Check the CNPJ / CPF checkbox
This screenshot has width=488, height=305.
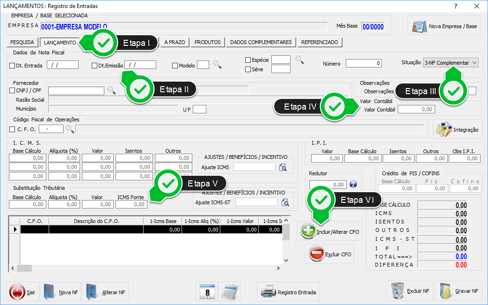click(x=13, y=91)
